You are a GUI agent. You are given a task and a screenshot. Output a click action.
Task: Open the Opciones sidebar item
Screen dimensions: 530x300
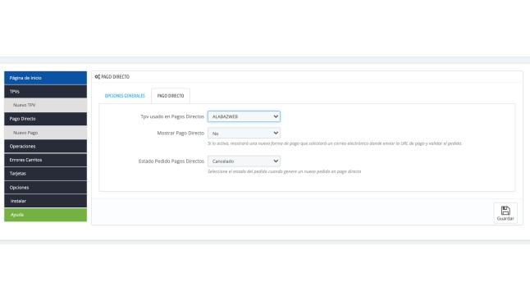tap(45, 188)
